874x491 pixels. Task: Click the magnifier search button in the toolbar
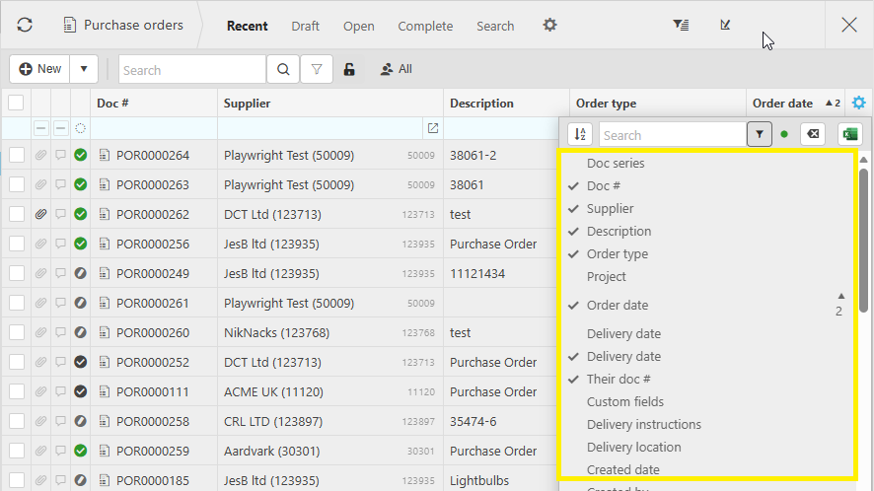point(283,69)
